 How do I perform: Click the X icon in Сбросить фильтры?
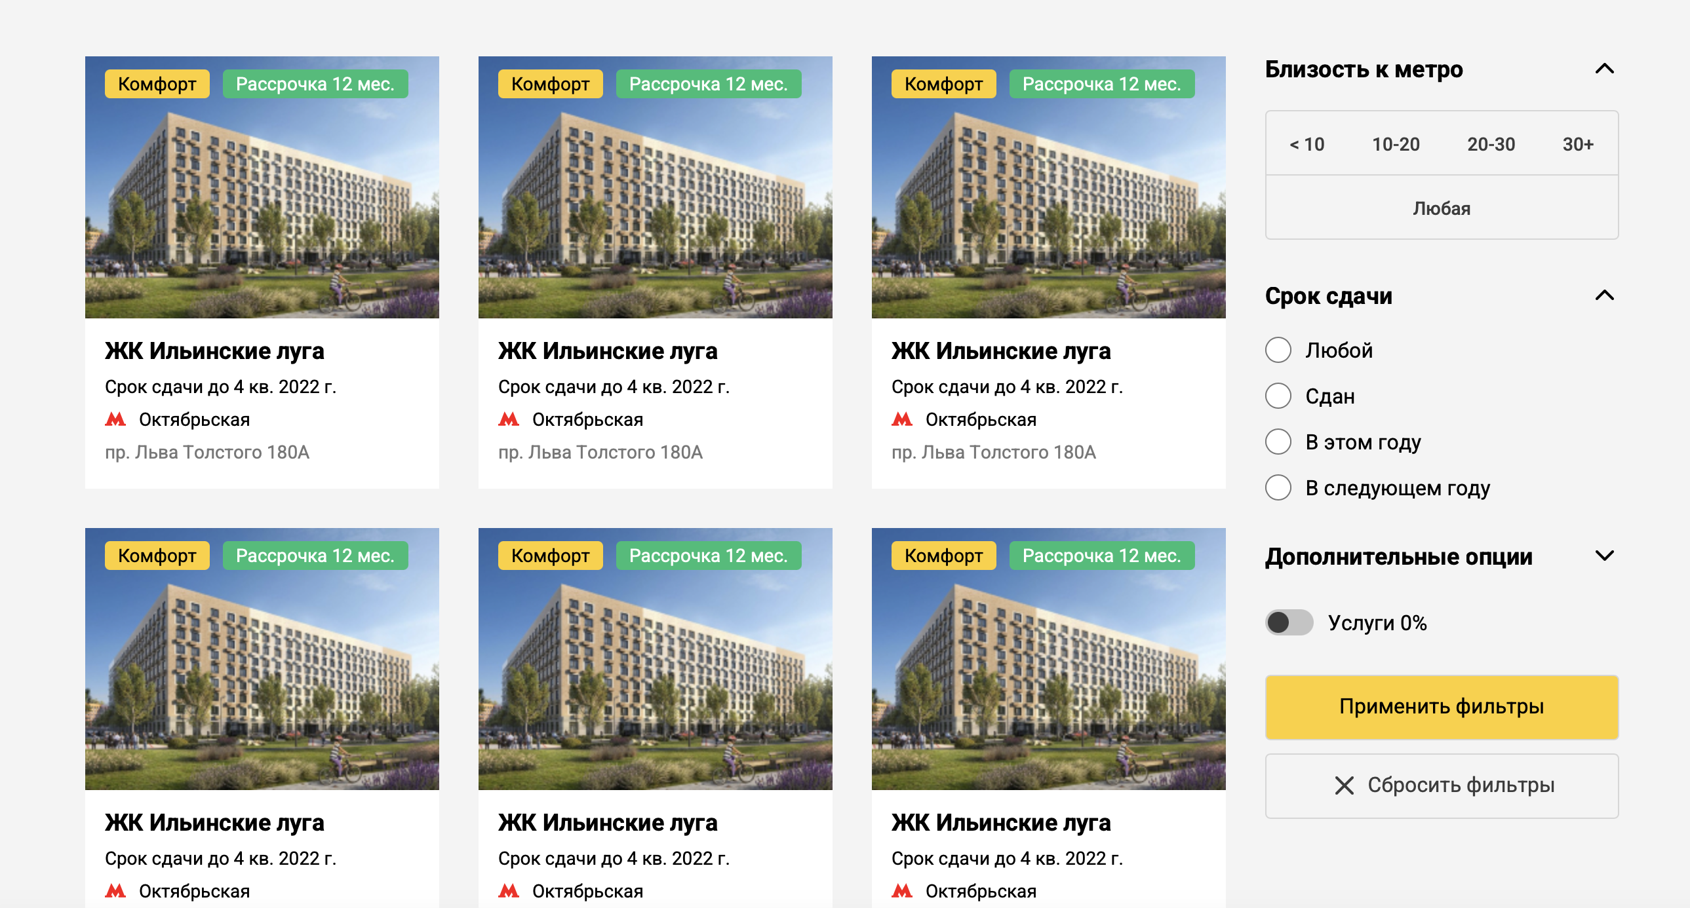tap(1345, 785)
